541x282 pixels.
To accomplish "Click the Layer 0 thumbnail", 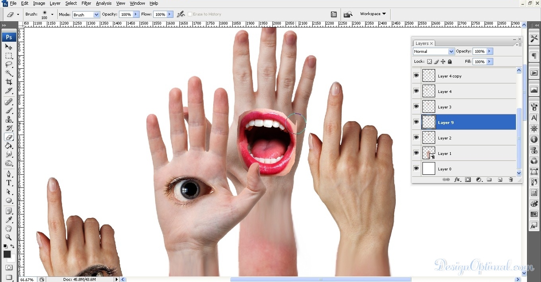I will point(429,168).
